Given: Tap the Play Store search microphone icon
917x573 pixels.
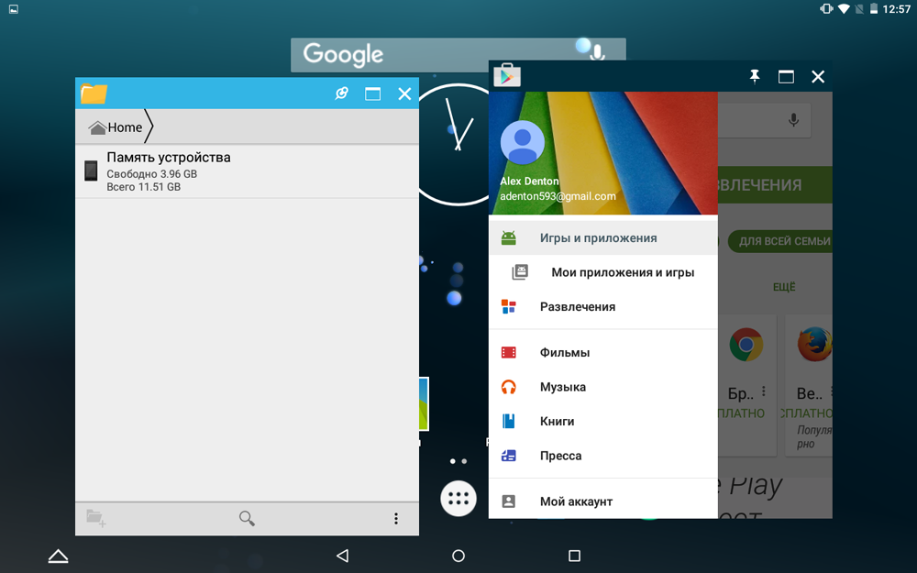Looking at the screenshot, I should point(793,120).
